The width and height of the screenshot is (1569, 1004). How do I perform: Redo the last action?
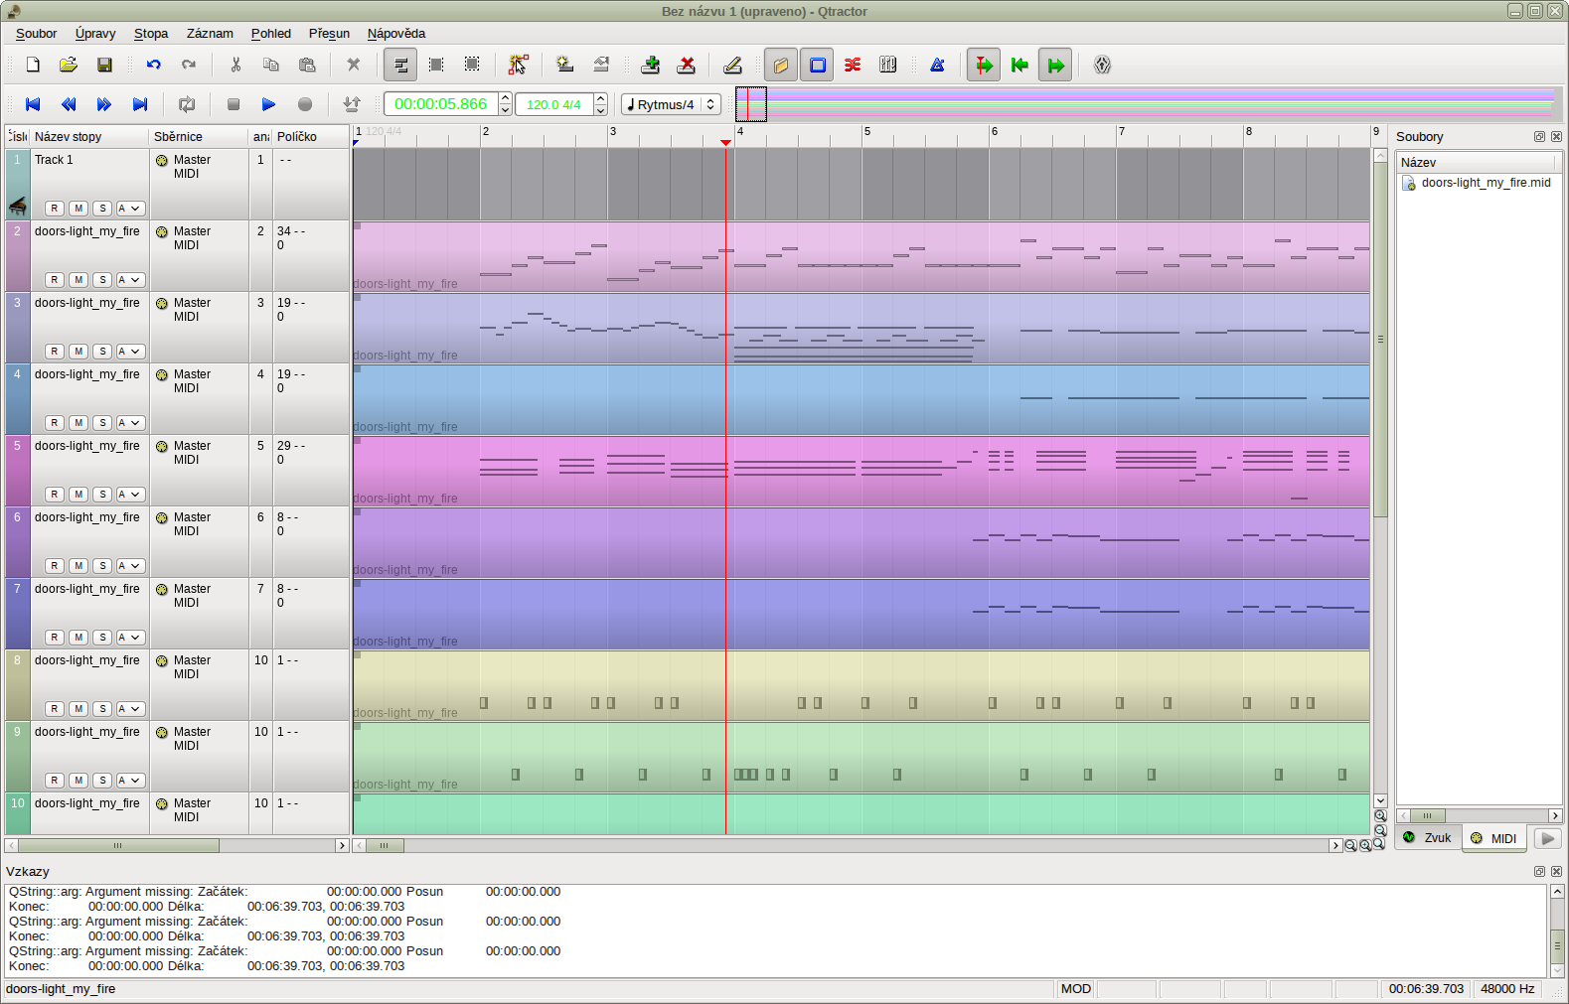pos(189,65)
